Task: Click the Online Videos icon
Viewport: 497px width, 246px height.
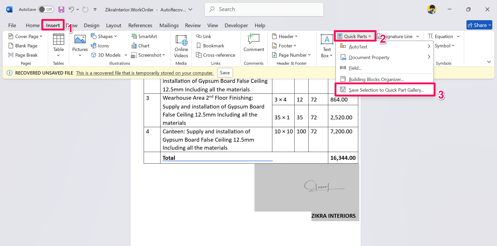Action: click(181, 40)
